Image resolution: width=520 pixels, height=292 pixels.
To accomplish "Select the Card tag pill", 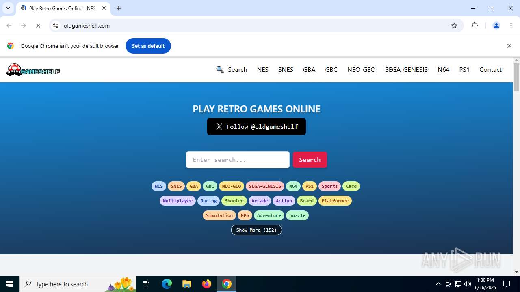I will point(351,186).
